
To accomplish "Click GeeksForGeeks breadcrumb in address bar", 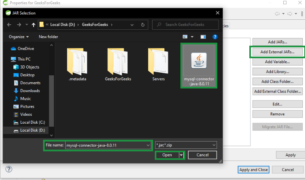I will [x=95, y=25].
